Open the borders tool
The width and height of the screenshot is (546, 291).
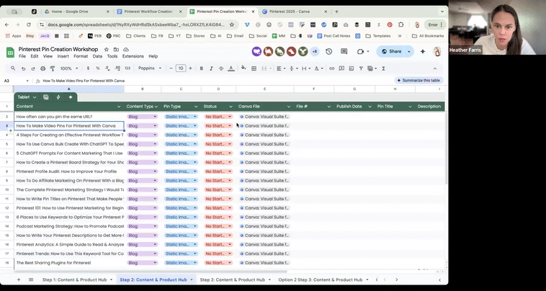pos(254,68)
